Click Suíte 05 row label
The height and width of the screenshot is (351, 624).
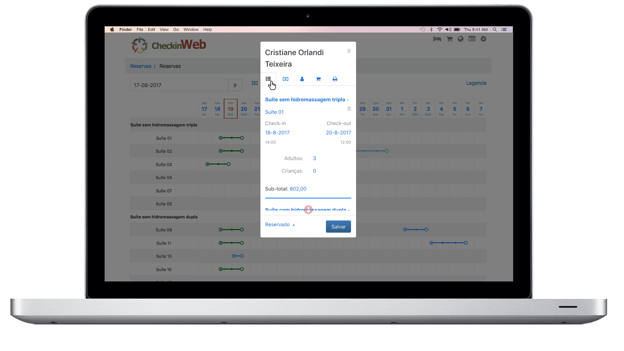(164, 204)
